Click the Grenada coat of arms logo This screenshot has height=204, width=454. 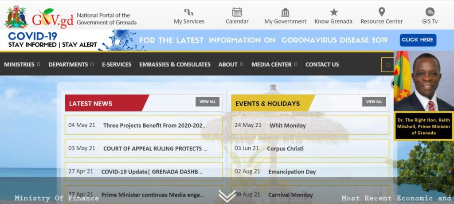pos(16,17)
